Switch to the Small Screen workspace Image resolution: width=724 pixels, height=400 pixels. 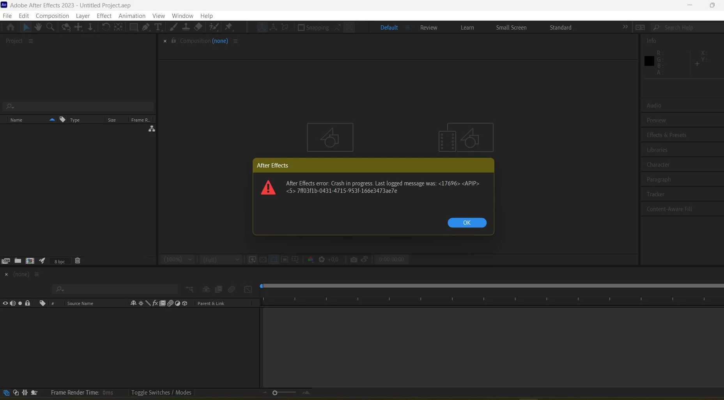point(511,27)
